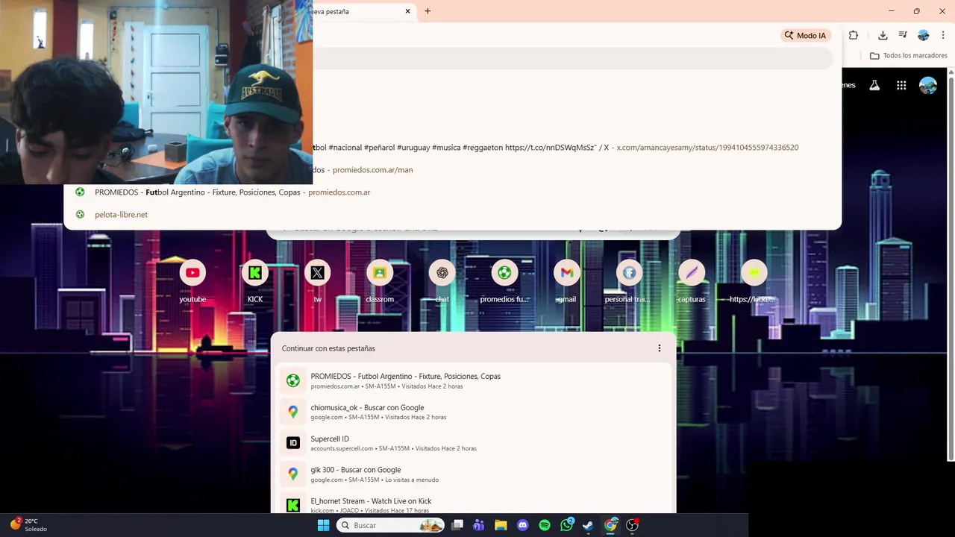Open the media controls music icon
Screen dimensions: 955x537
(x=903, y=35)
